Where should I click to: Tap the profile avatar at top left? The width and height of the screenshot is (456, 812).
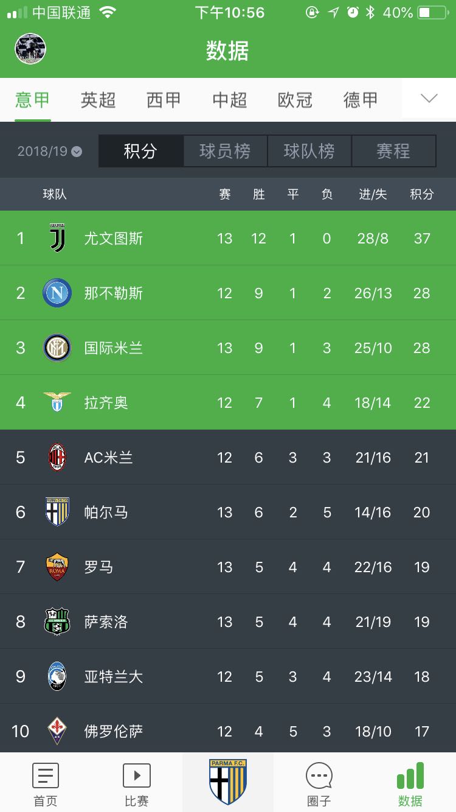tap(30, 49)
